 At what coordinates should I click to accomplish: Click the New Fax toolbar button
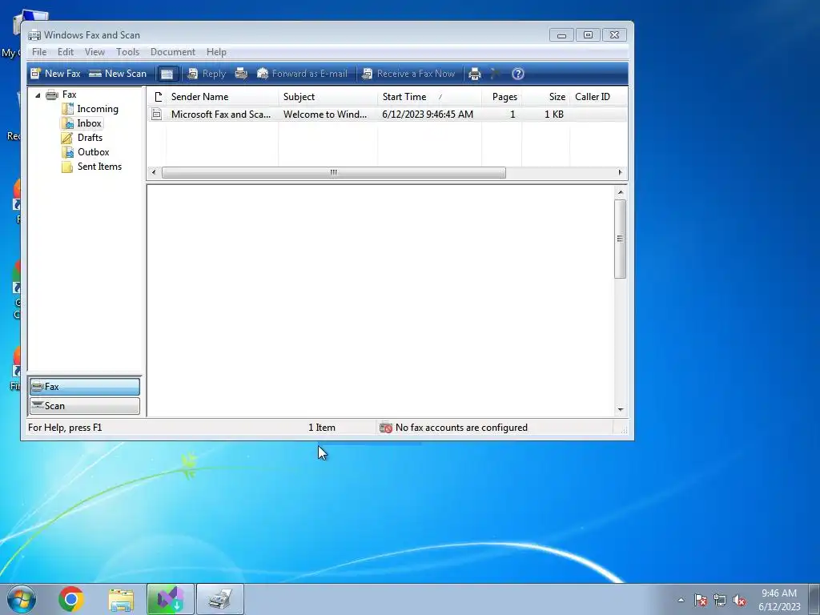[55, 74]
